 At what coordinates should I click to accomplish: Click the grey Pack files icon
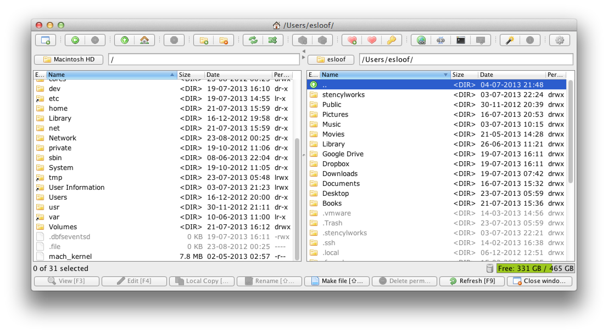(x=303, y=40)
